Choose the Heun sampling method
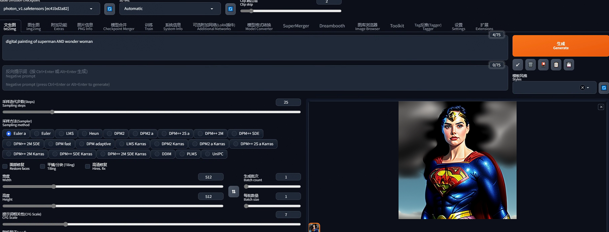Screen dimensions: 609x232 [90, 133]
